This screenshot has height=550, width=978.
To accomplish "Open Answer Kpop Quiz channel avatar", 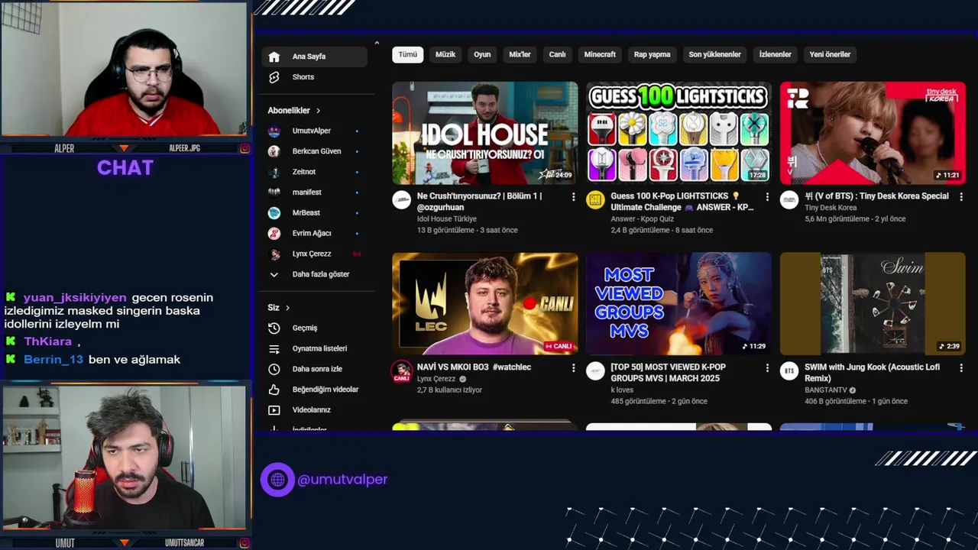I will click(x=595, y=200).
